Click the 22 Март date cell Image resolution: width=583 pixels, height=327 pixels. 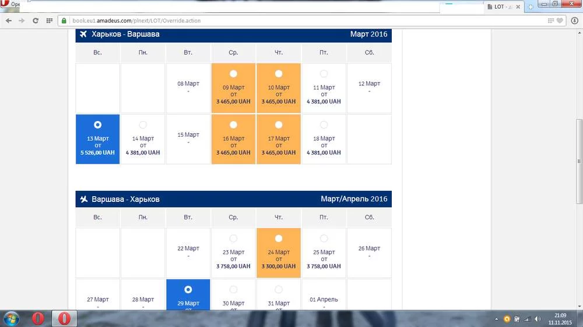(x=188, y=253)
